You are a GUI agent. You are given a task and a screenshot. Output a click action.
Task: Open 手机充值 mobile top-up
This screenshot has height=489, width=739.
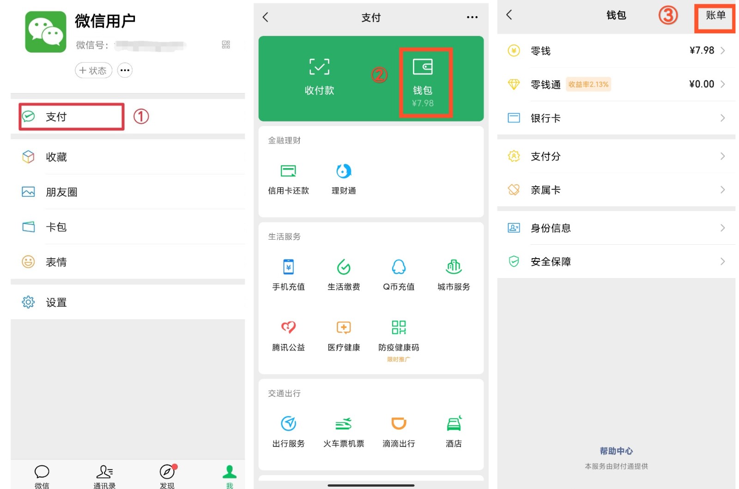pyautogui.click(x=288, y=275)
